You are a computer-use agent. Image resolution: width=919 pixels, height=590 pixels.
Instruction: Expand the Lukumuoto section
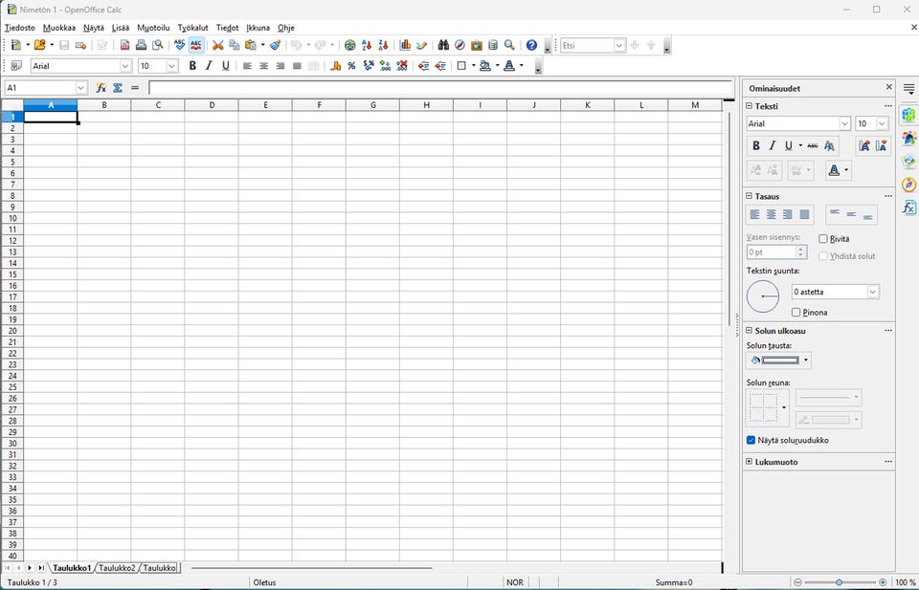(749, 462)
